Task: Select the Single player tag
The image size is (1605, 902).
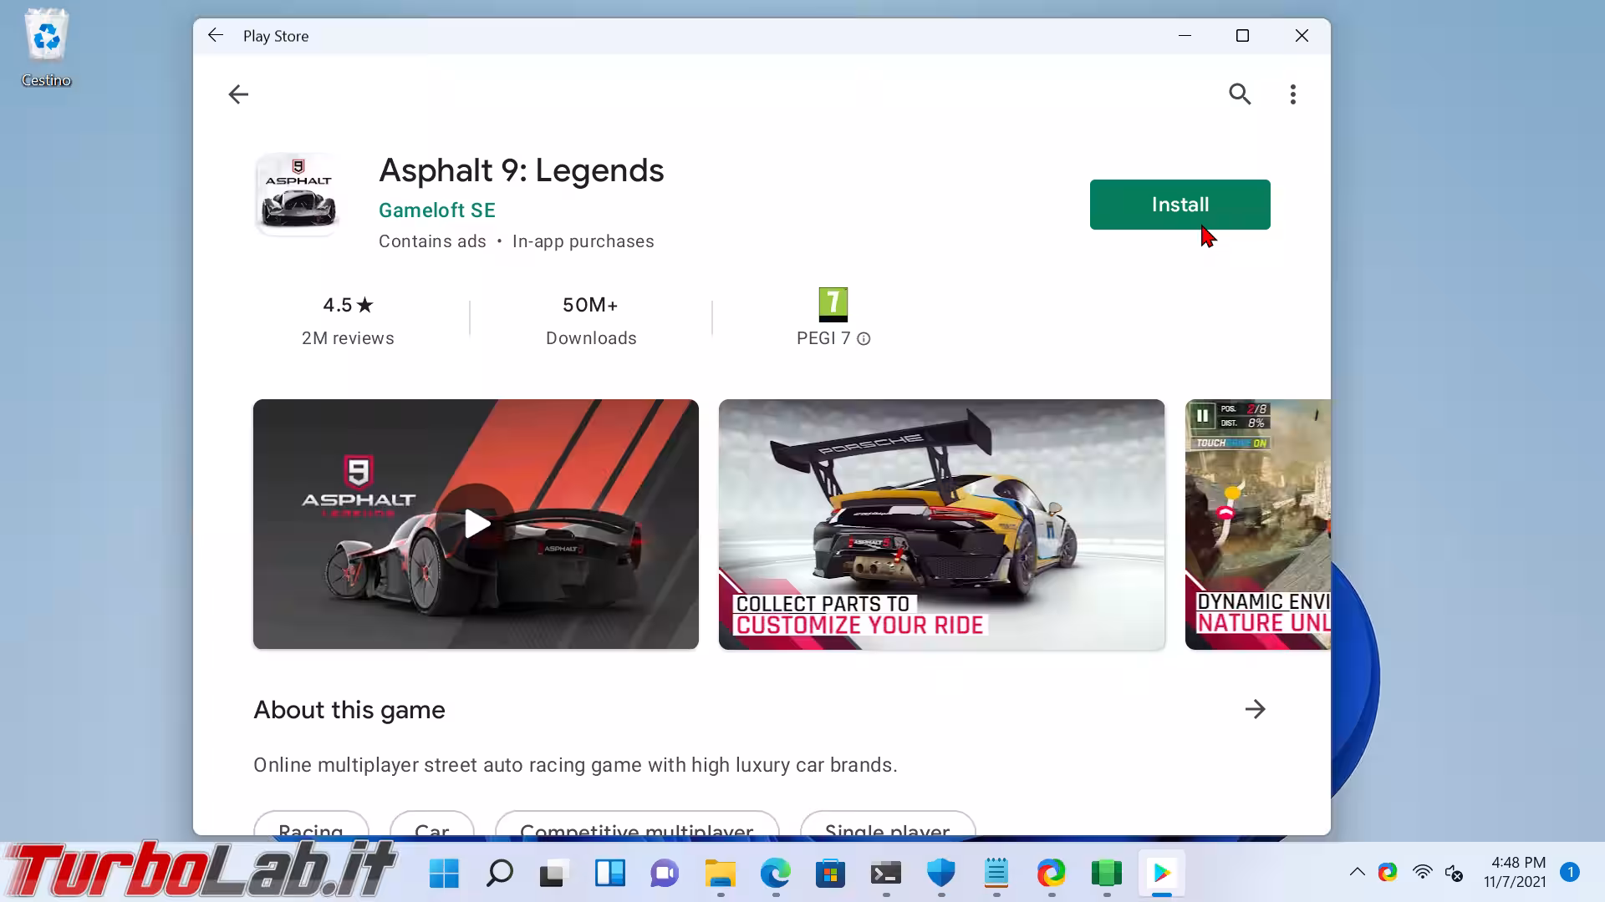Action: 887,827
